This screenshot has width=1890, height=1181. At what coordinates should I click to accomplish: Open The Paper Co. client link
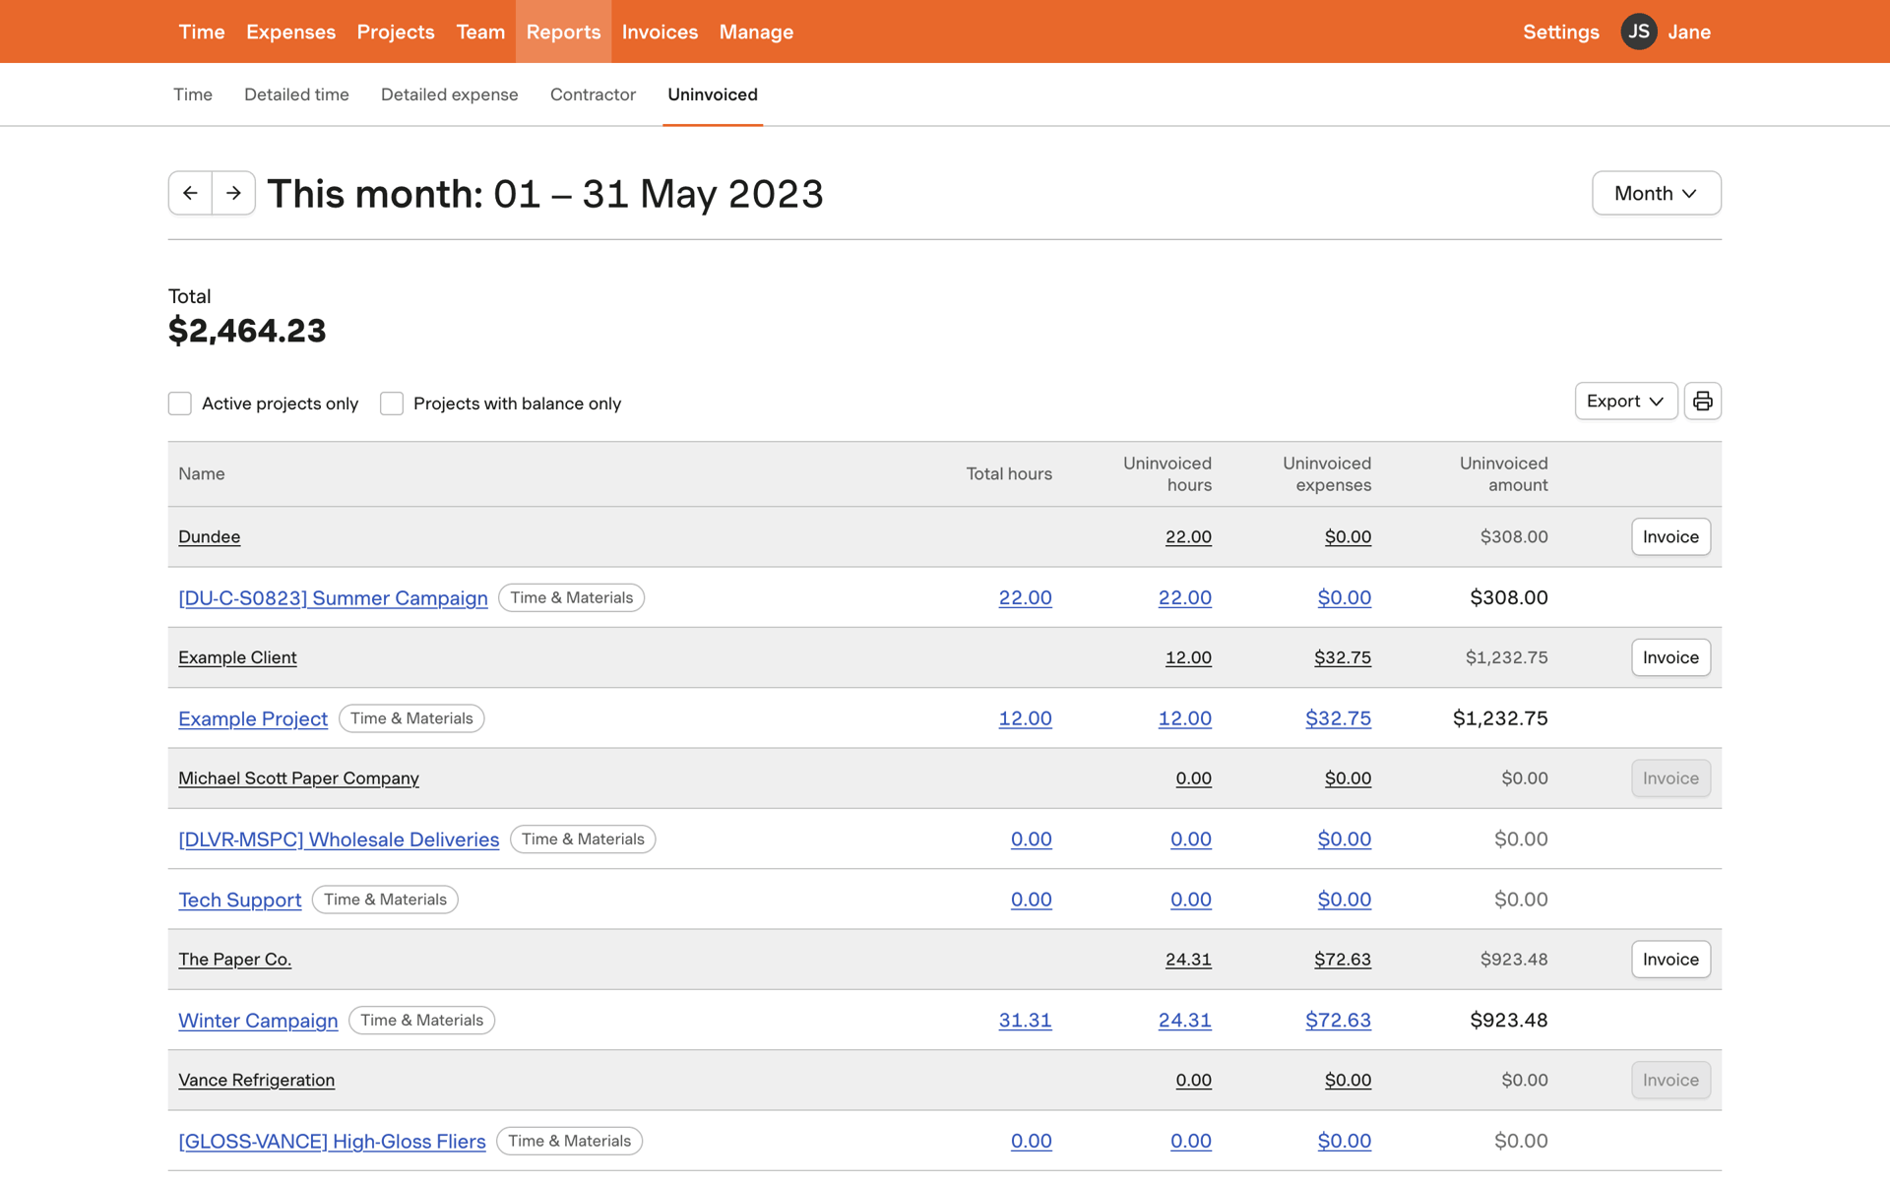pyautogui.click(x=234, y=960)
